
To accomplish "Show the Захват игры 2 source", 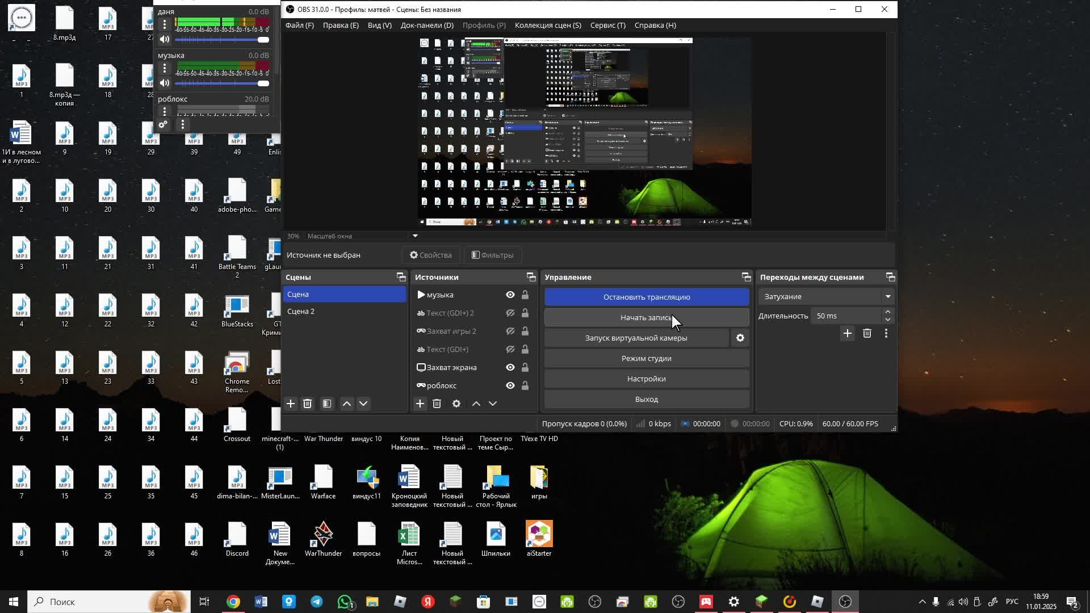I will tap(510, 331).
